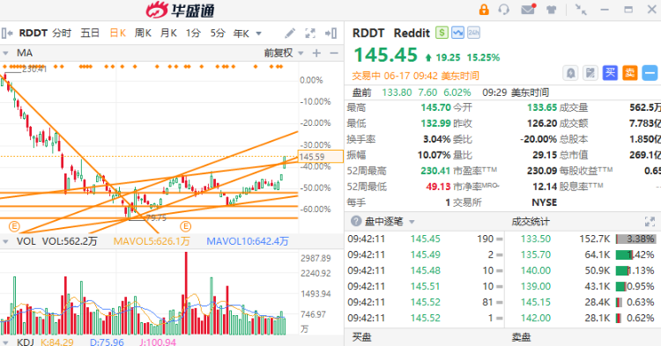Switch to the 周K chart tab

pyautogui.click(x=143, y=33)
